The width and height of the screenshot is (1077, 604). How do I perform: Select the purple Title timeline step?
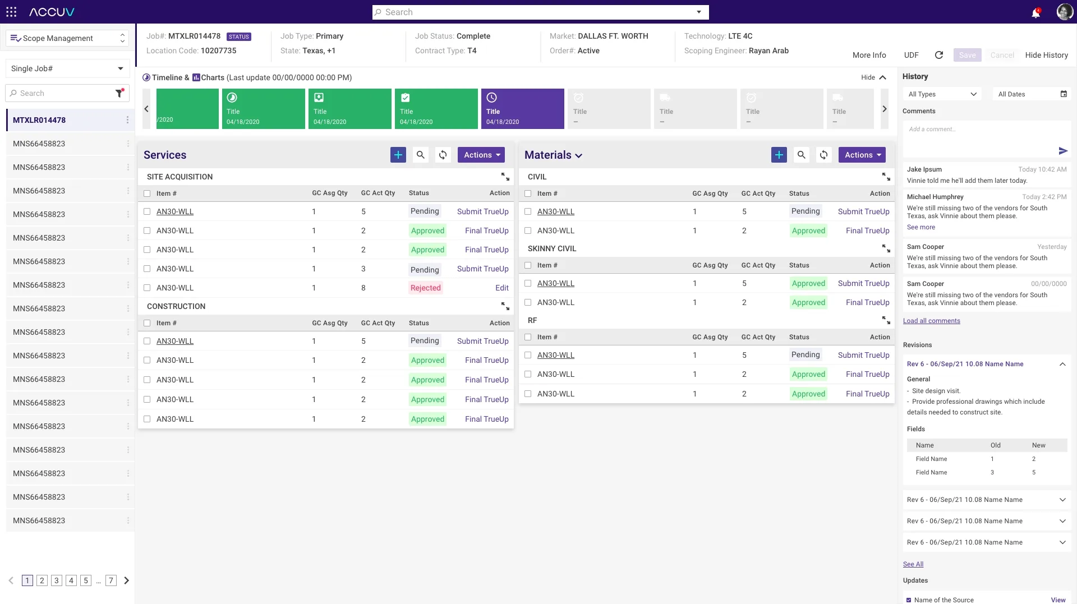coord(523,109)
